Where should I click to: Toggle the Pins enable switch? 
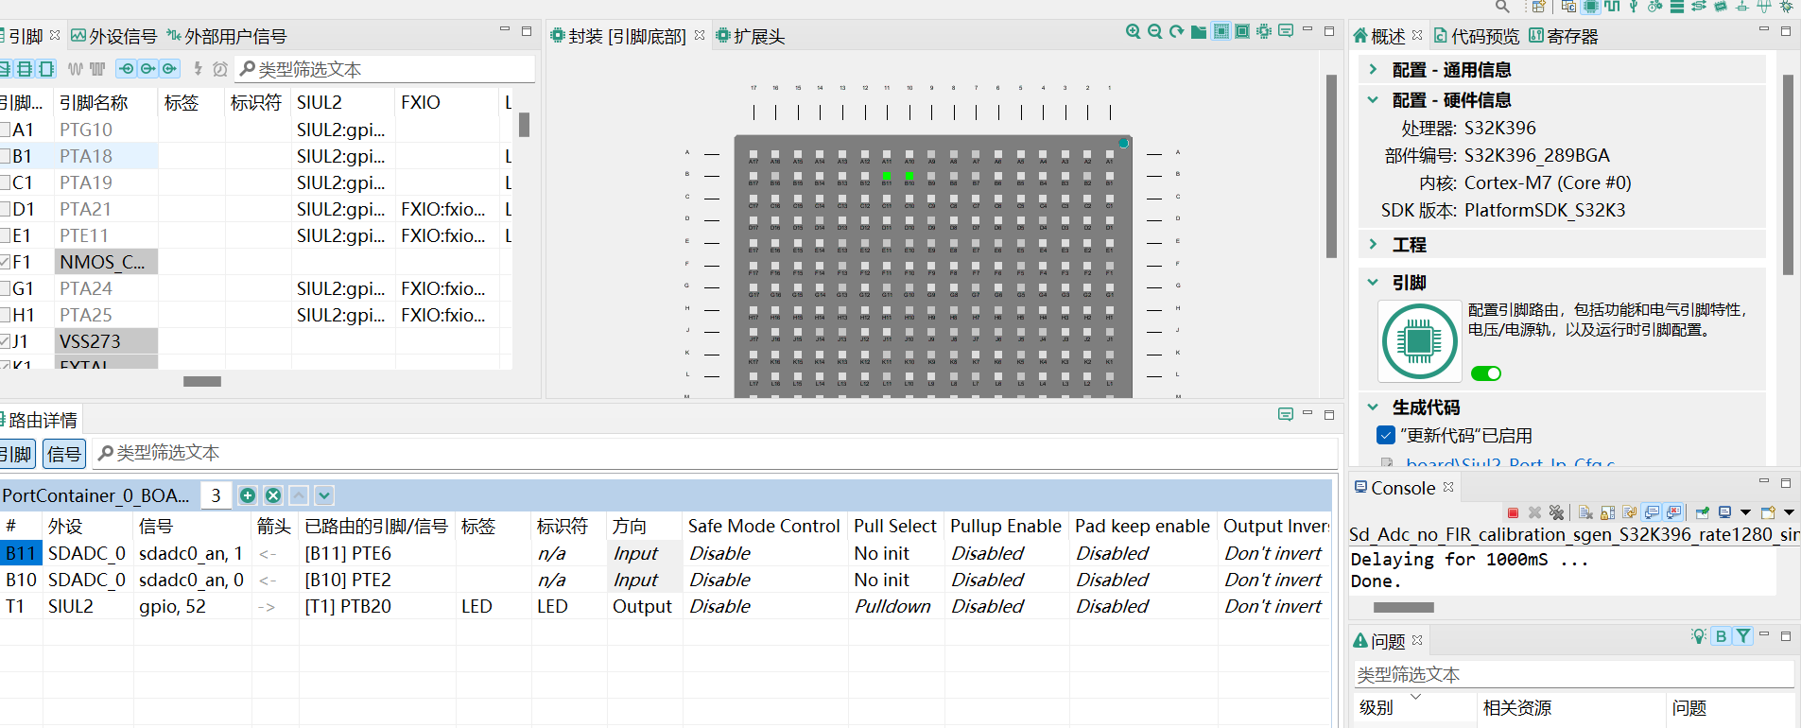[1486, 373]
